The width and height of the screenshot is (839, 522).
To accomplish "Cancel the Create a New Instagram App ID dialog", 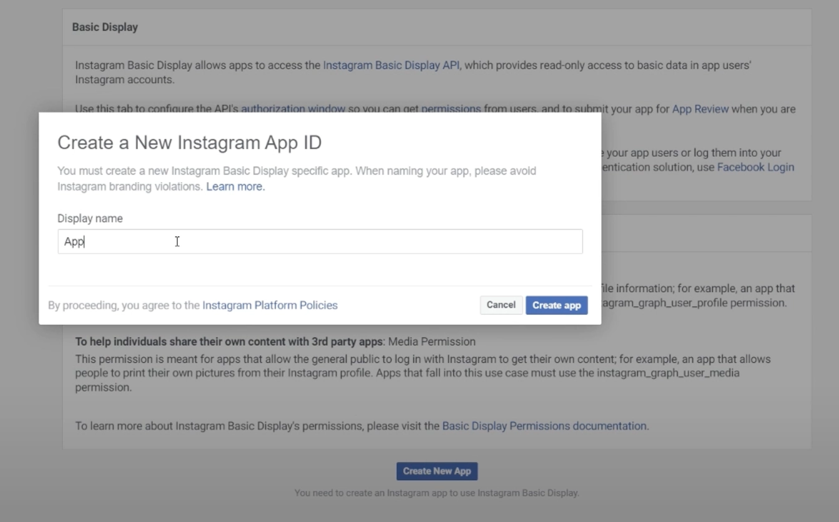I will pyautogui.click(x=501, y=305).
